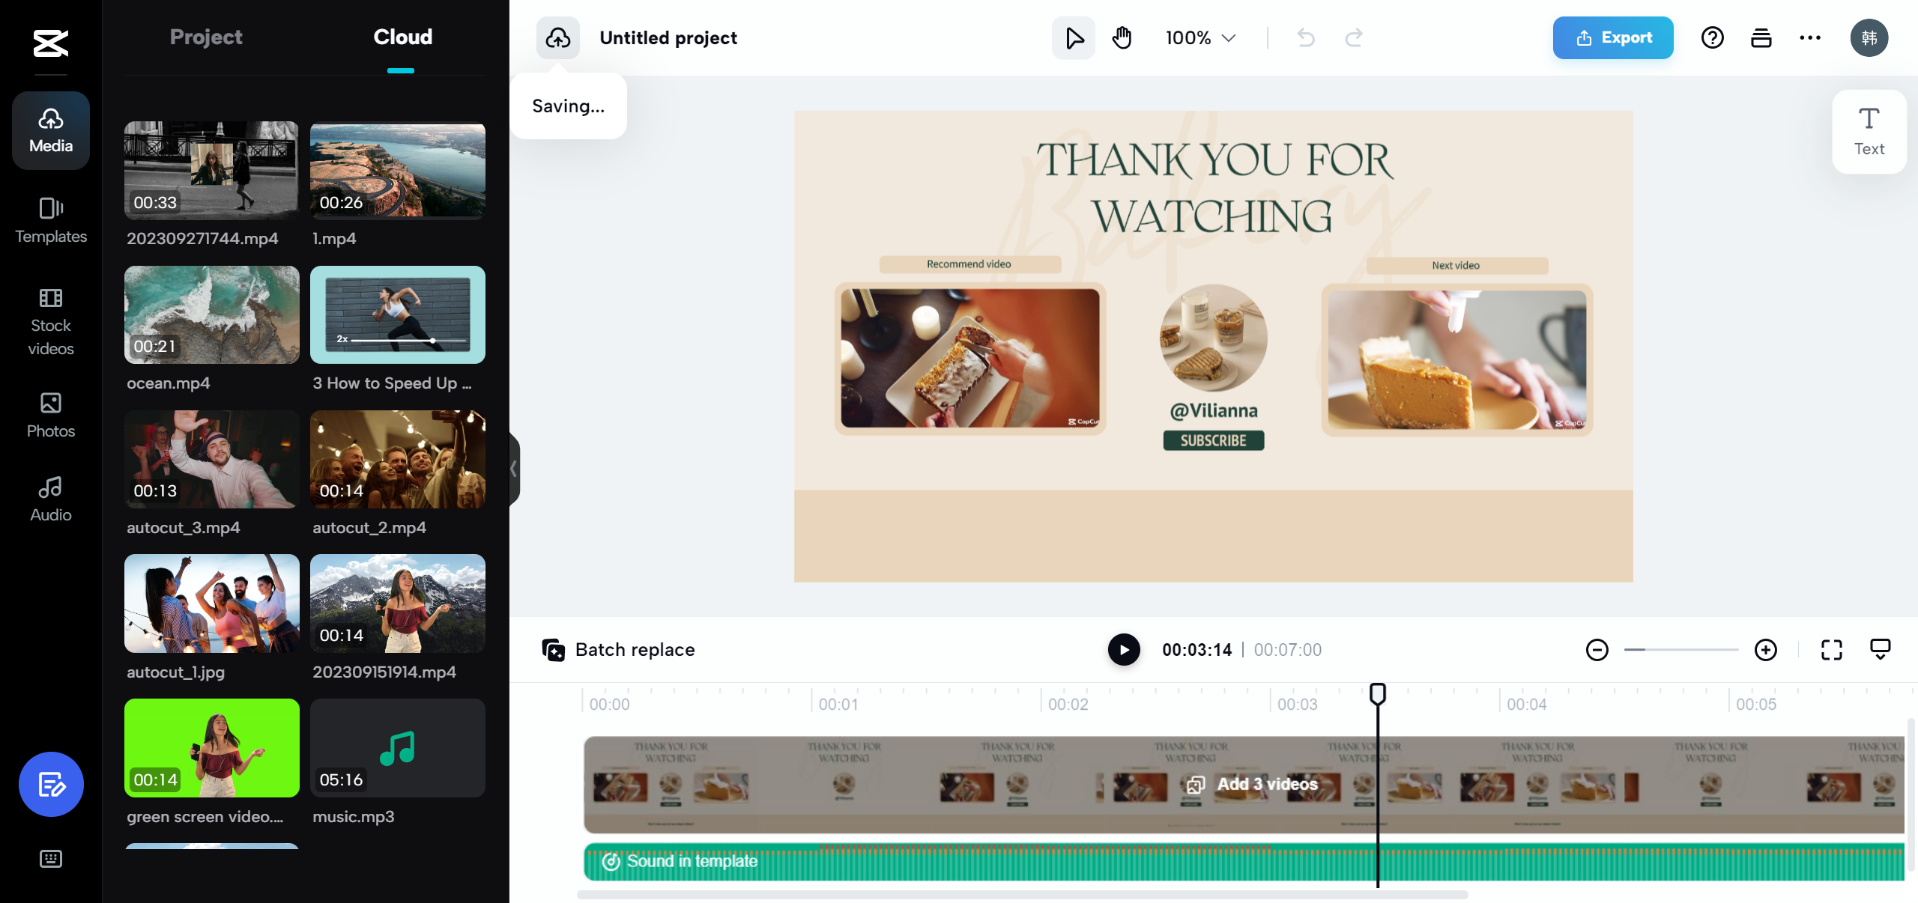Play the video preview
Viewport: 1918px width, 903px height.
[x=1124, y=650]
